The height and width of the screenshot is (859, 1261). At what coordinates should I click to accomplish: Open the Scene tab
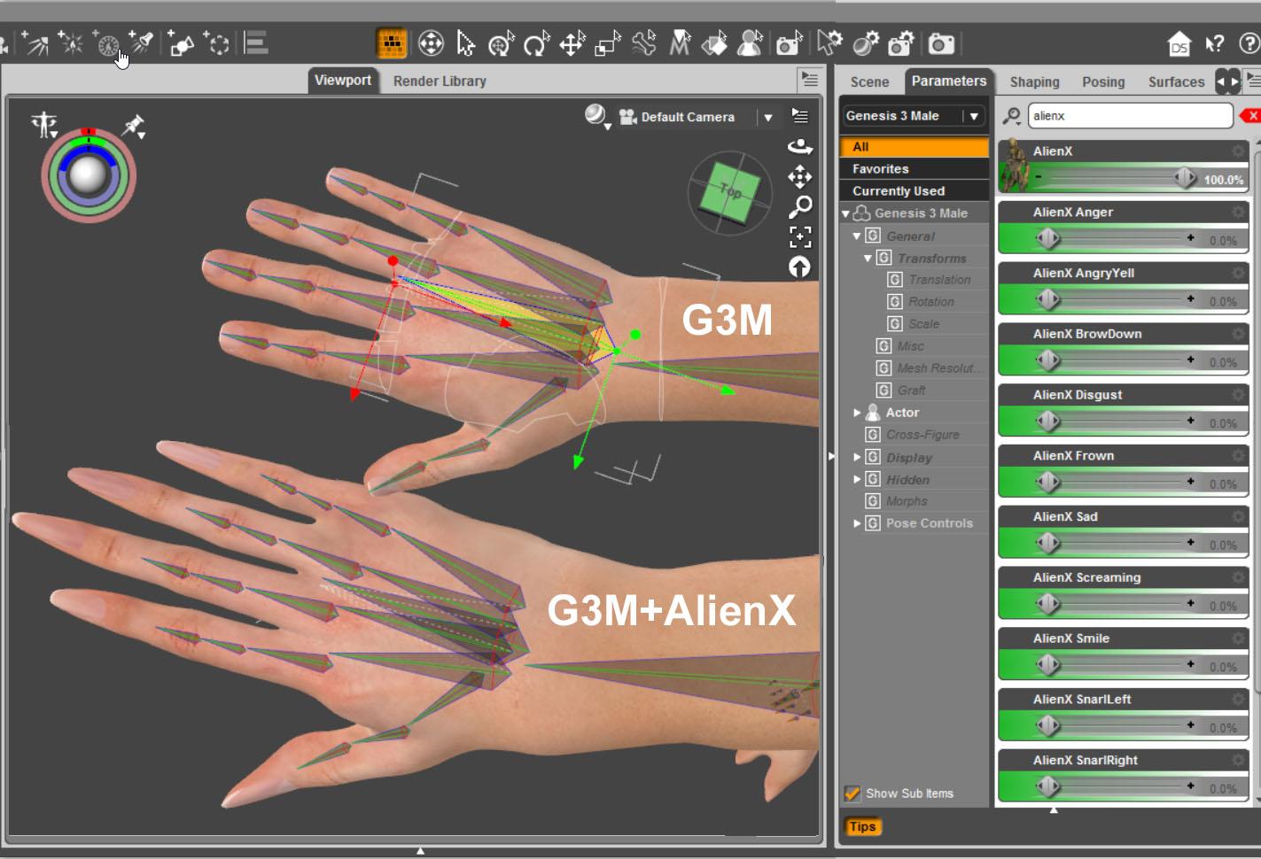coord(869,81)
